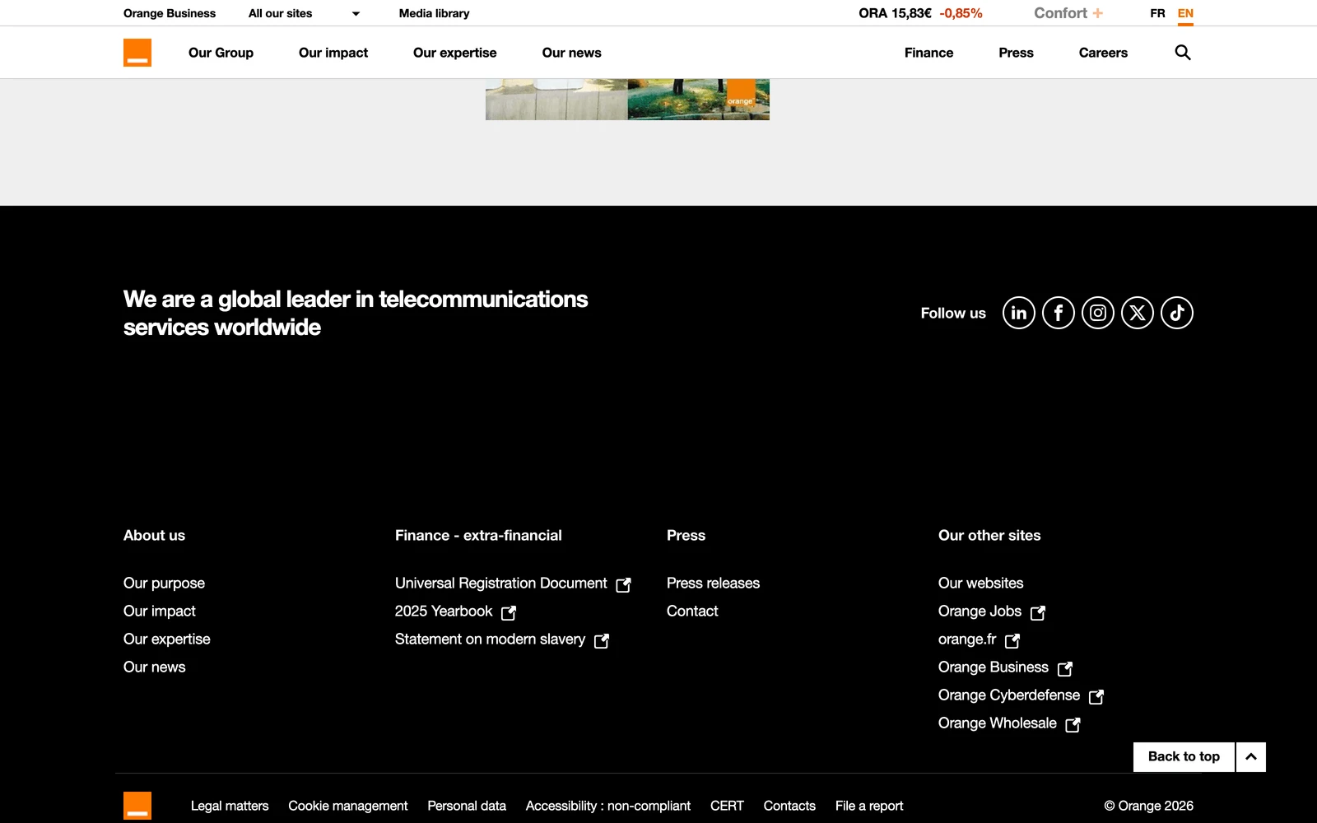Open Our impact footer link
The image size is (1317, 823).
pyautogui.click(x=160, y=611)
